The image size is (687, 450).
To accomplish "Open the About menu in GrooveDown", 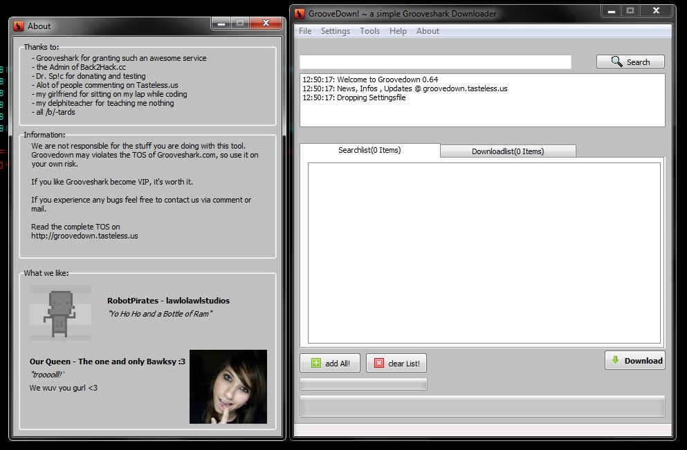I will [x=428, y=31].
